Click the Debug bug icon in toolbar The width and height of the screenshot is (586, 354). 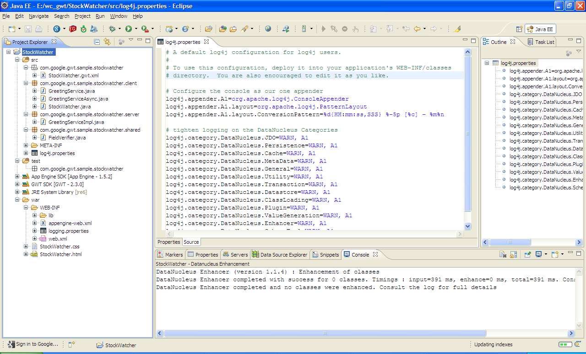(x=112, y=29)
